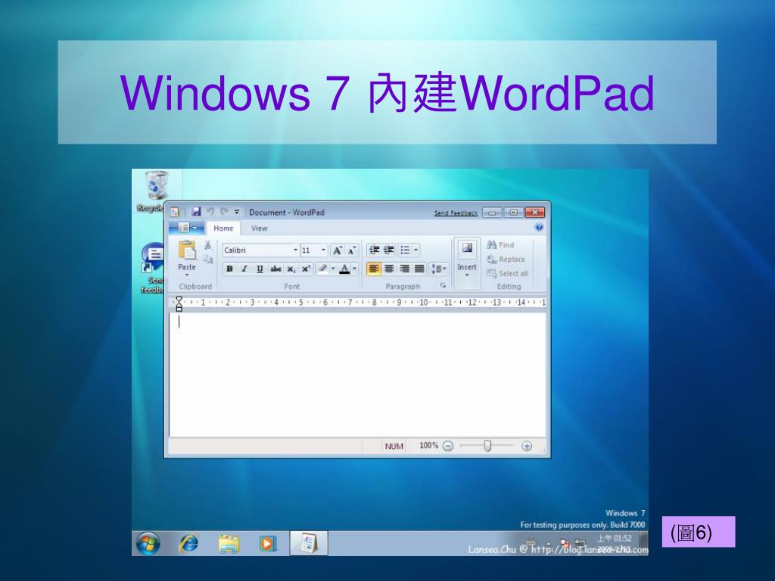The image size is (775, 581).
Task: Click the Cut scissors icon
Action: click(x=208, y=245)
